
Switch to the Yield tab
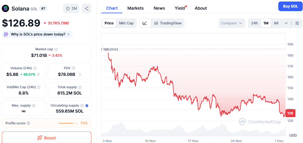pos(180,8)
